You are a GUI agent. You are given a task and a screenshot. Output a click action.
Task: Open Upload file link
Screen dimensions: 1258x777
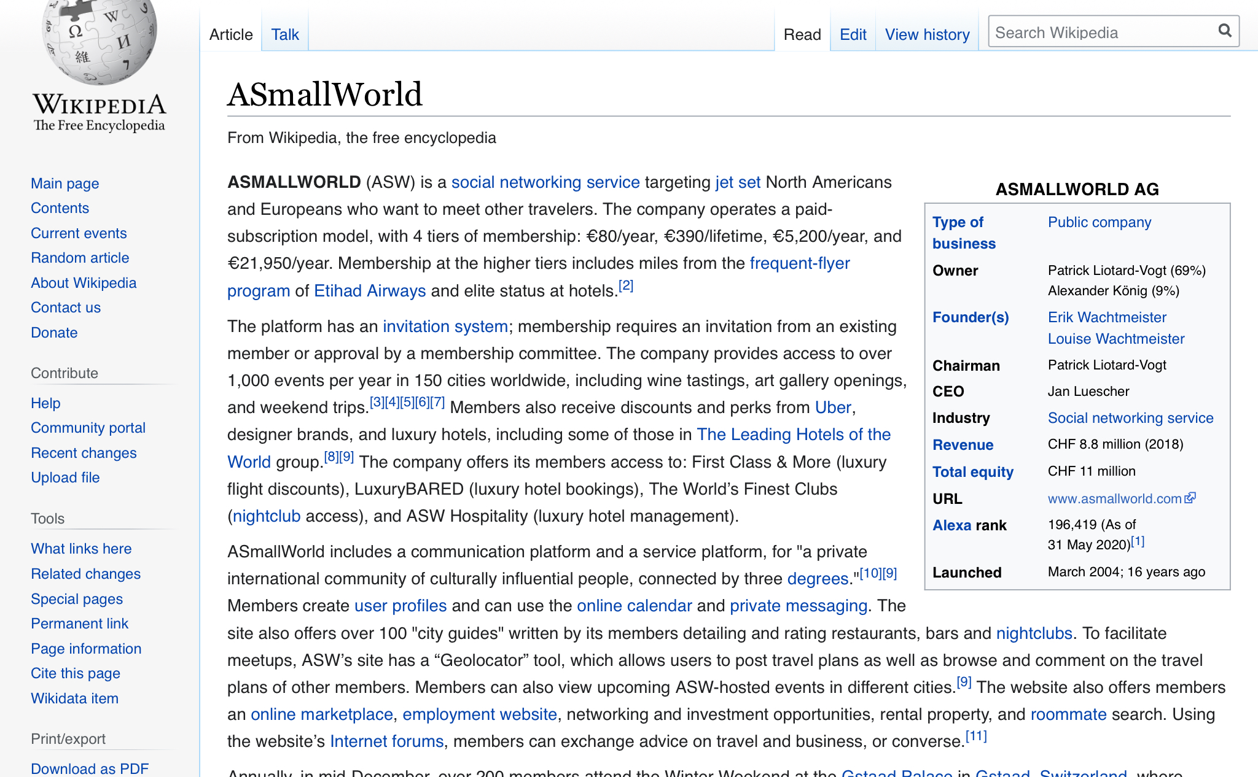point(65,477)
